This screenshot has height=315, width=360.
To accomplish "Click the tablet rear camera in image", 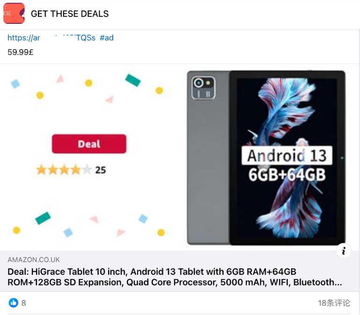I will coord(204,88).
